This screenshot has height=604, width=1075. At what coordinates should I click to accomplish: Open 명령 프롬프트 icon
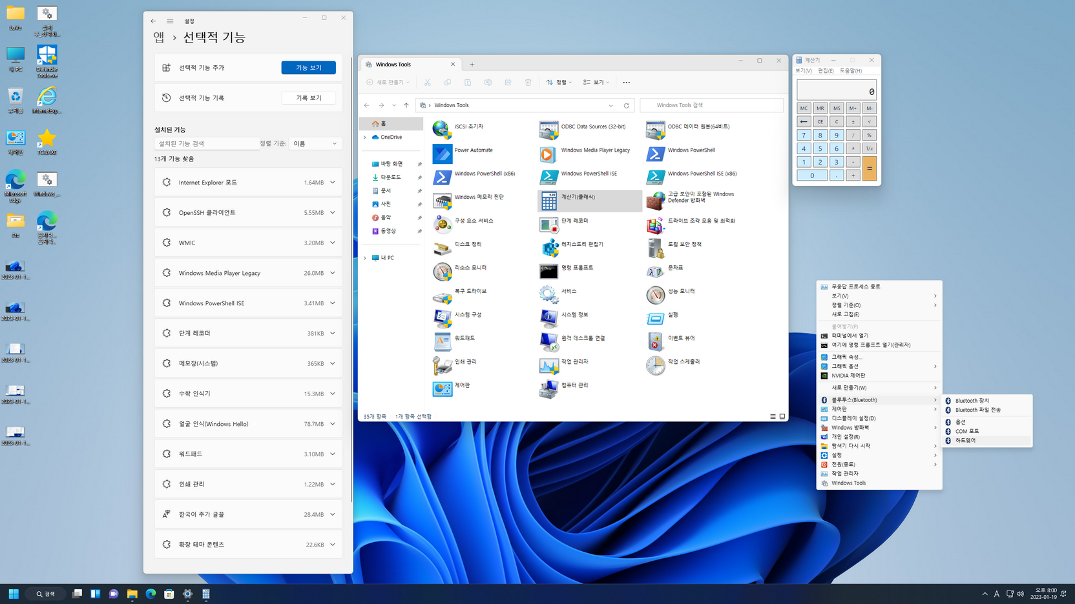(548, 270)
